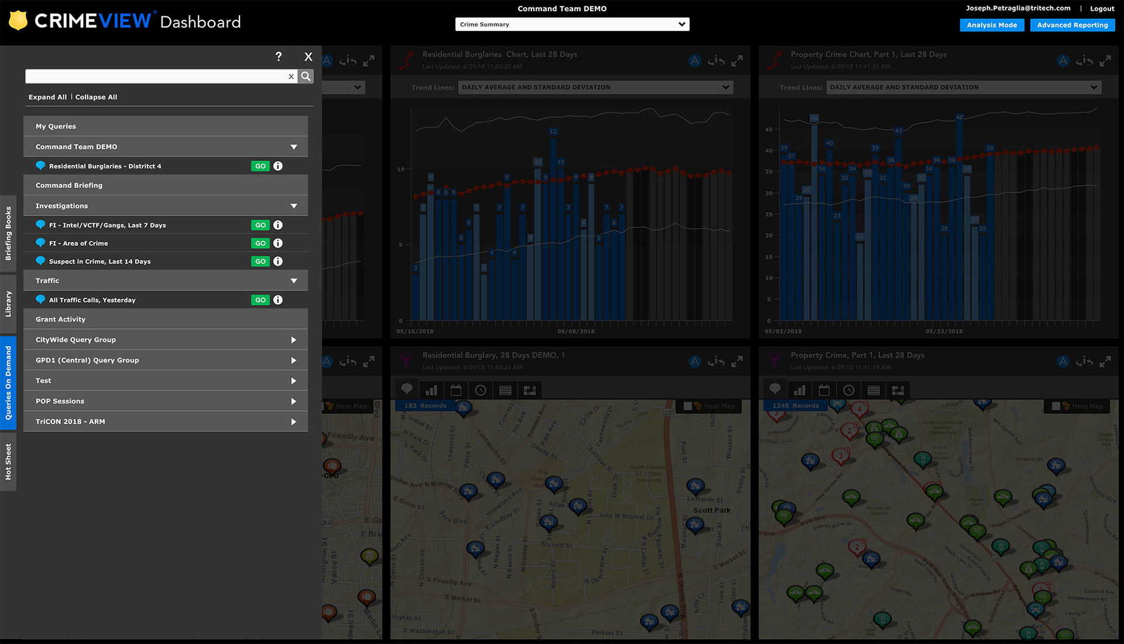1124x644 pixels.
Task: Select map pin view in Property Crime map
Action: [x=775, y=389]
